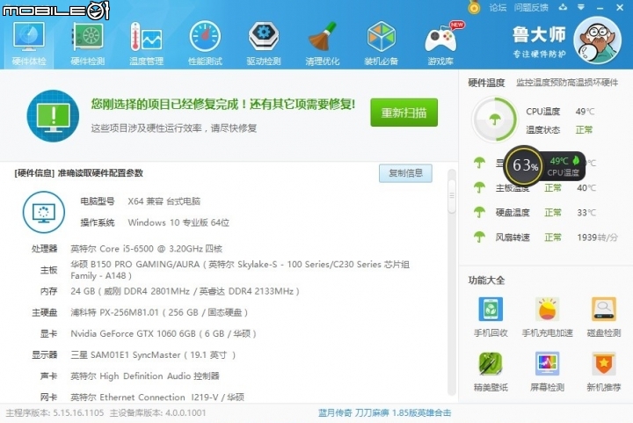Screen dimensions: 633x423
Task: Open the 论坛 forum link
Action: pyautogui.click(x=498, y=8)
